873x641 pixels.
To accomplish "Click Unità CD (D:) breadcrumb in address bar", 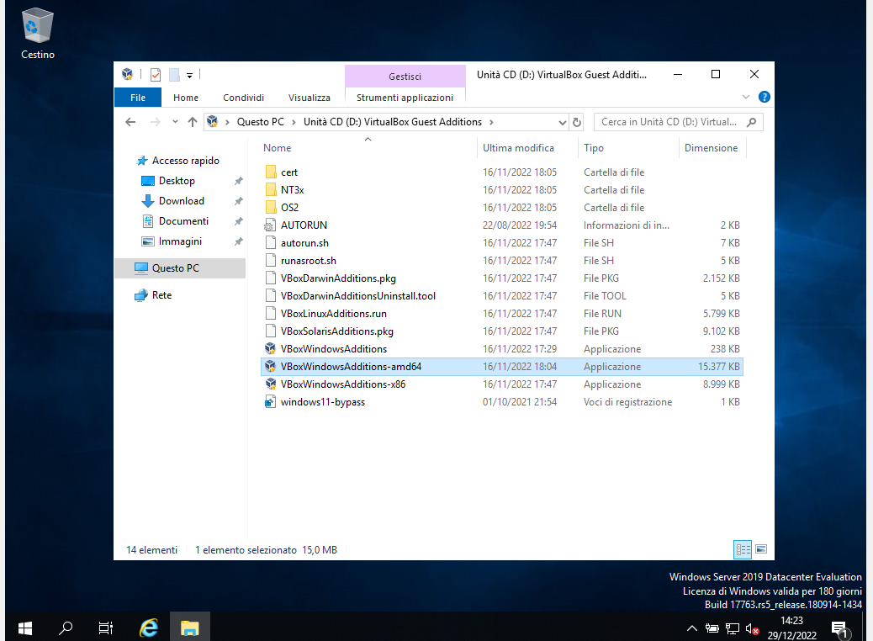I will 393,122.
